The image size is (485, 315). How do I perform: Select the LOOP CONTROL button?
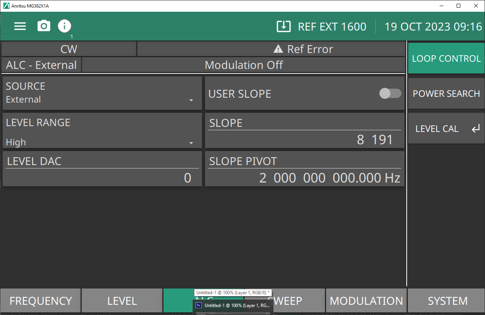pyautogui.click(x=446, y=58)
